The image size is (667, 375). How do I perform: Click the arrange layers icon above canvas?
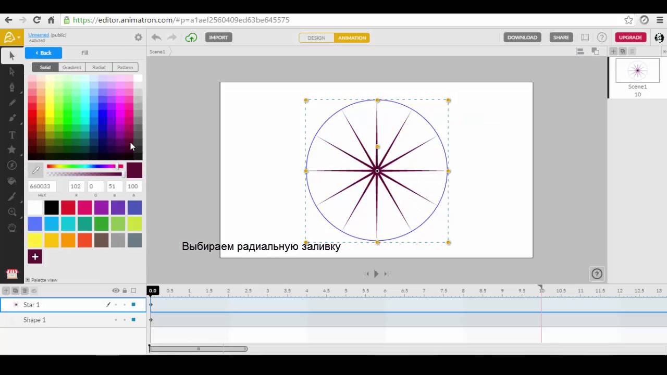click(x=595, y=51)
